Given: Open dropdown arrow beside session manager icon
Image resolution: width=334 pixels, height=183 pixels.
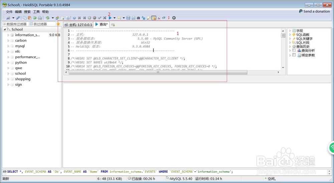Looking at the screenshot, I should (13, 18).
